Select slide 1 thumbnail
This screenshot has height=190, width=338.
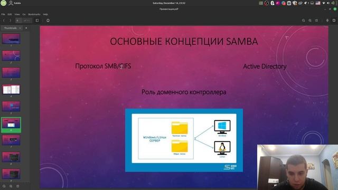point(11,39)
